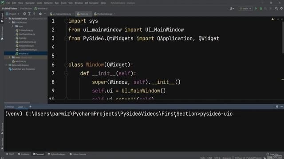The width and height of the screenshot is (284, 159).
Task: Click the inspection warning indicator in editor
Action: pos(273,19)
